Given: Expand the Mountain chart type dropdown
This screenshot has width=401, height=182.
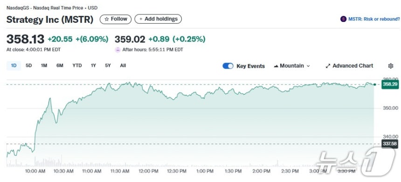Looking at the screenshot, I should click(291, 66).
